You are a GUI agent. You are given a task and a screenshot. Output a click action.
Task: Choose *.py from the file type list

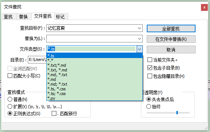[94, 98]
